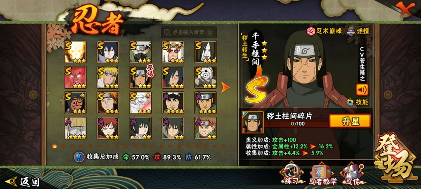Open 忍术巅峰 badge icon
This screenshot has width=421, height=189.
(311, 31)
